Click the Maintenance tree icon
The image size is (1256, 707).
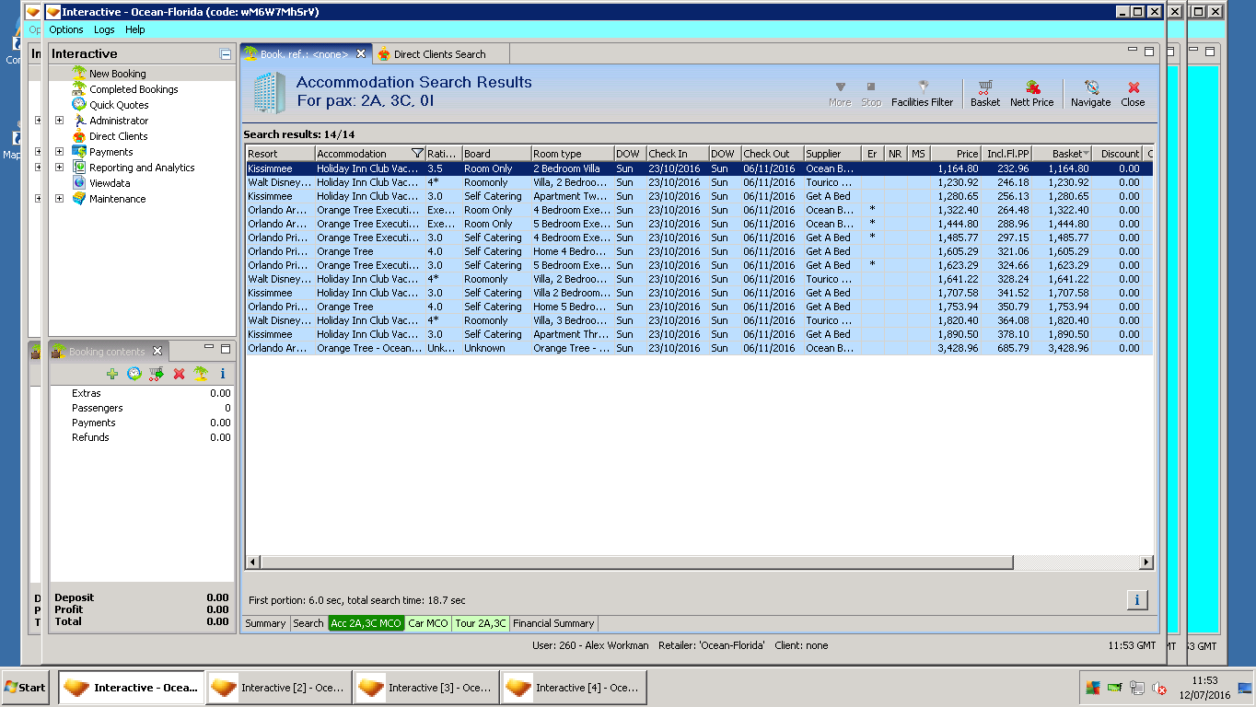[x=79, y=199]
